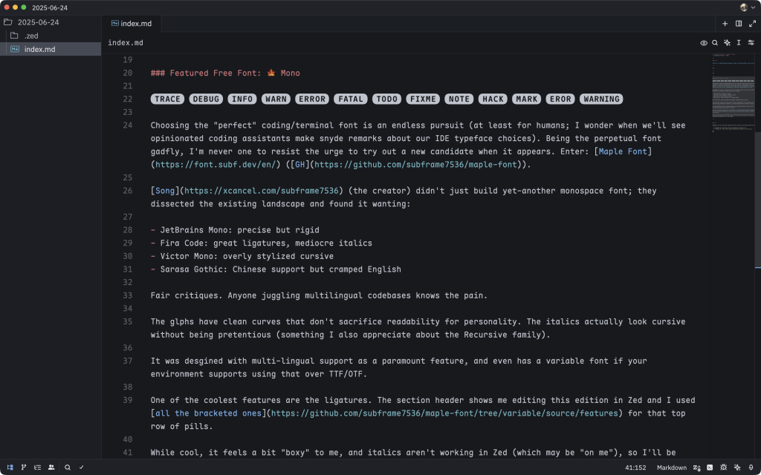The width and height of the screenshot is (761, 475).
Task: Open the debugger panel icon
Action: tap(723, 468)
